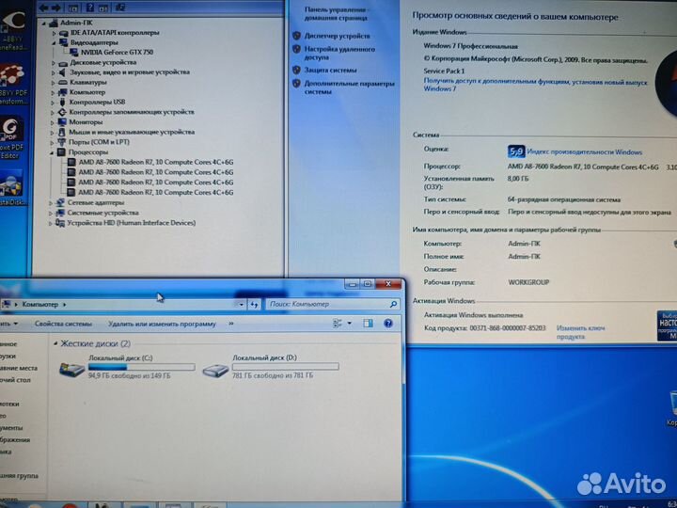The height and width of the screenshot is (508, 677).
Task: Expand Системные устройства category
Action: (51, 213)
